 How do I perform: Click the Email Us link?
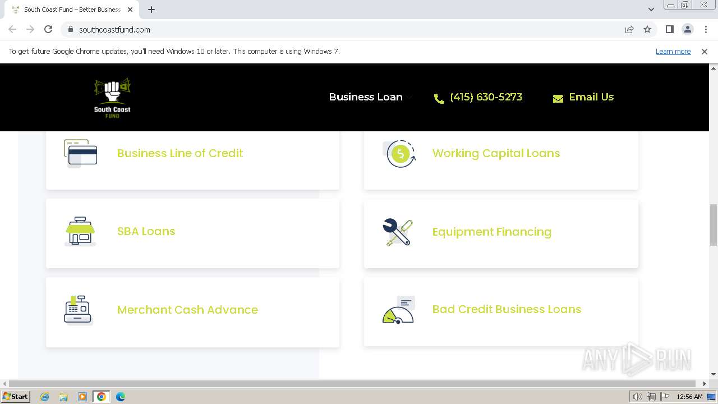(x=591, y=97)
